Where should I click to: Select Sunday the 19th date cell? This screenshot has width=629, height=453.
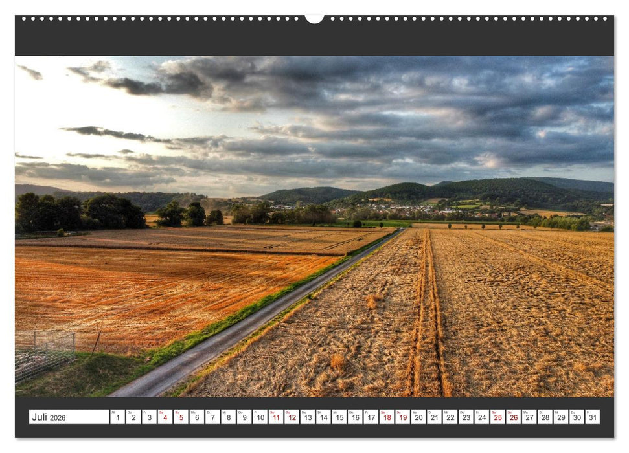click(402, 417)
